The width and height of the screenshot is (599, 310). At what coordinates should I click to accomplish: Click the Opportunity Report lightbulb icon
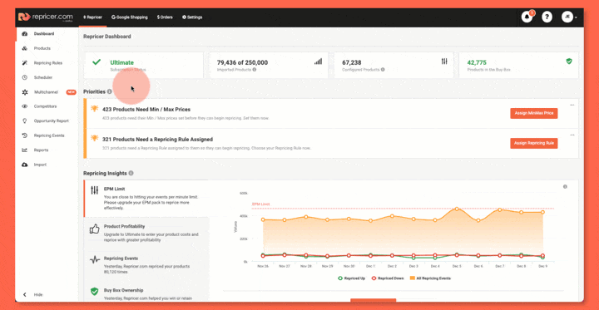point(25,121)
